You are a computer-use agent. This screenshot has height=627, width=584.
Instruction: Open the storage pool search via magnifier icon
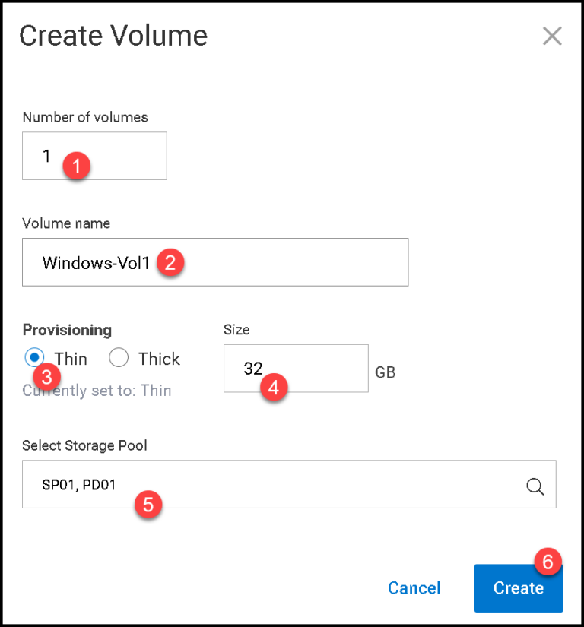coord(535,486)
